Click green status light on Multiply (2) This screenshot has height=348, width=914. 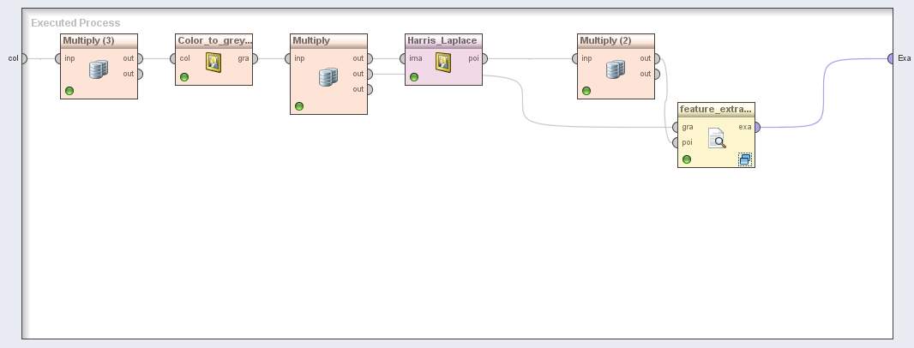(x=586, y=91)
